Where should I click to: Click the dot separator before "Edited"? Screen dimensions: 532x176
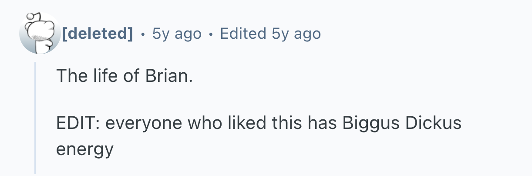point(211,34)
